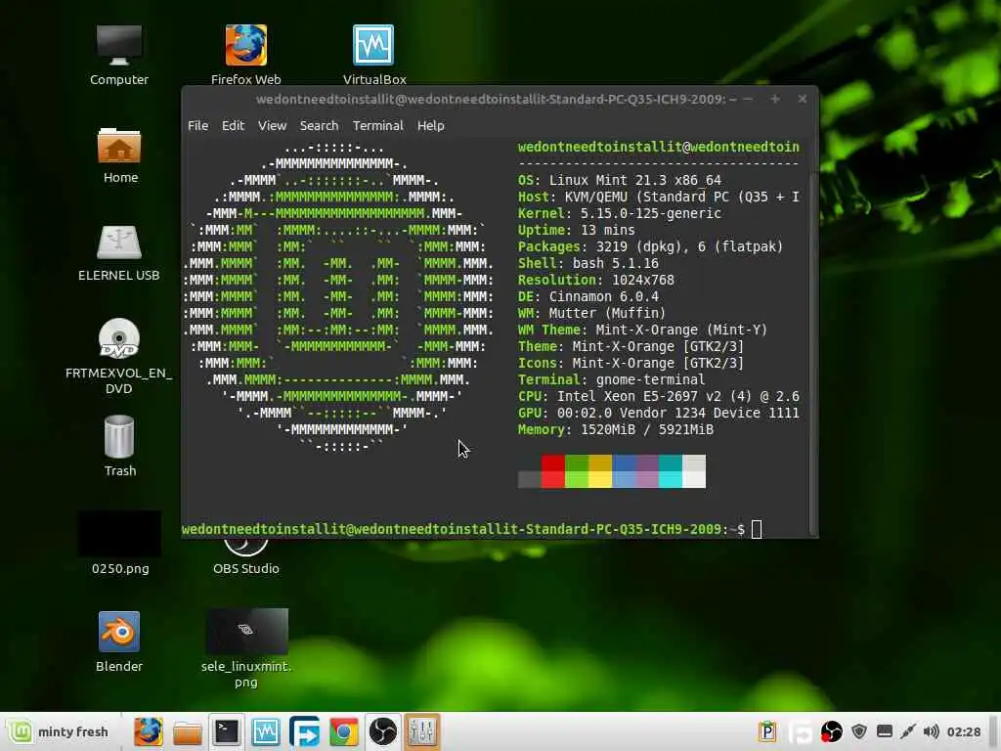1001x751 pixels.
Task: Open the Terminal menu in menu bar
Action: (x=378, y=126)
